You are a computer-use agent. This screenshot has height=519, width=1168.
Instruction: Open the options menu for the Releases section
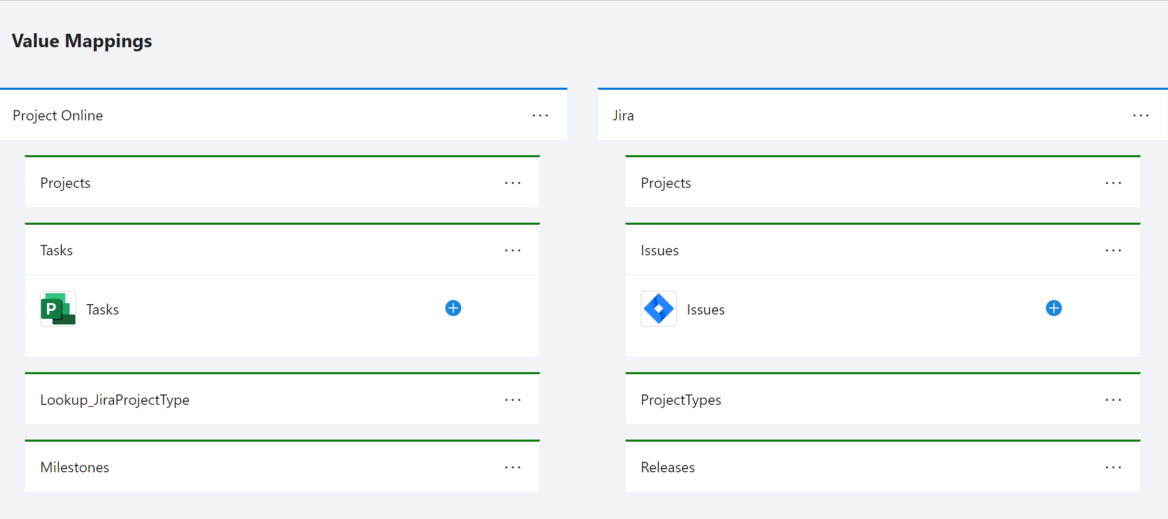[1113, 467]
